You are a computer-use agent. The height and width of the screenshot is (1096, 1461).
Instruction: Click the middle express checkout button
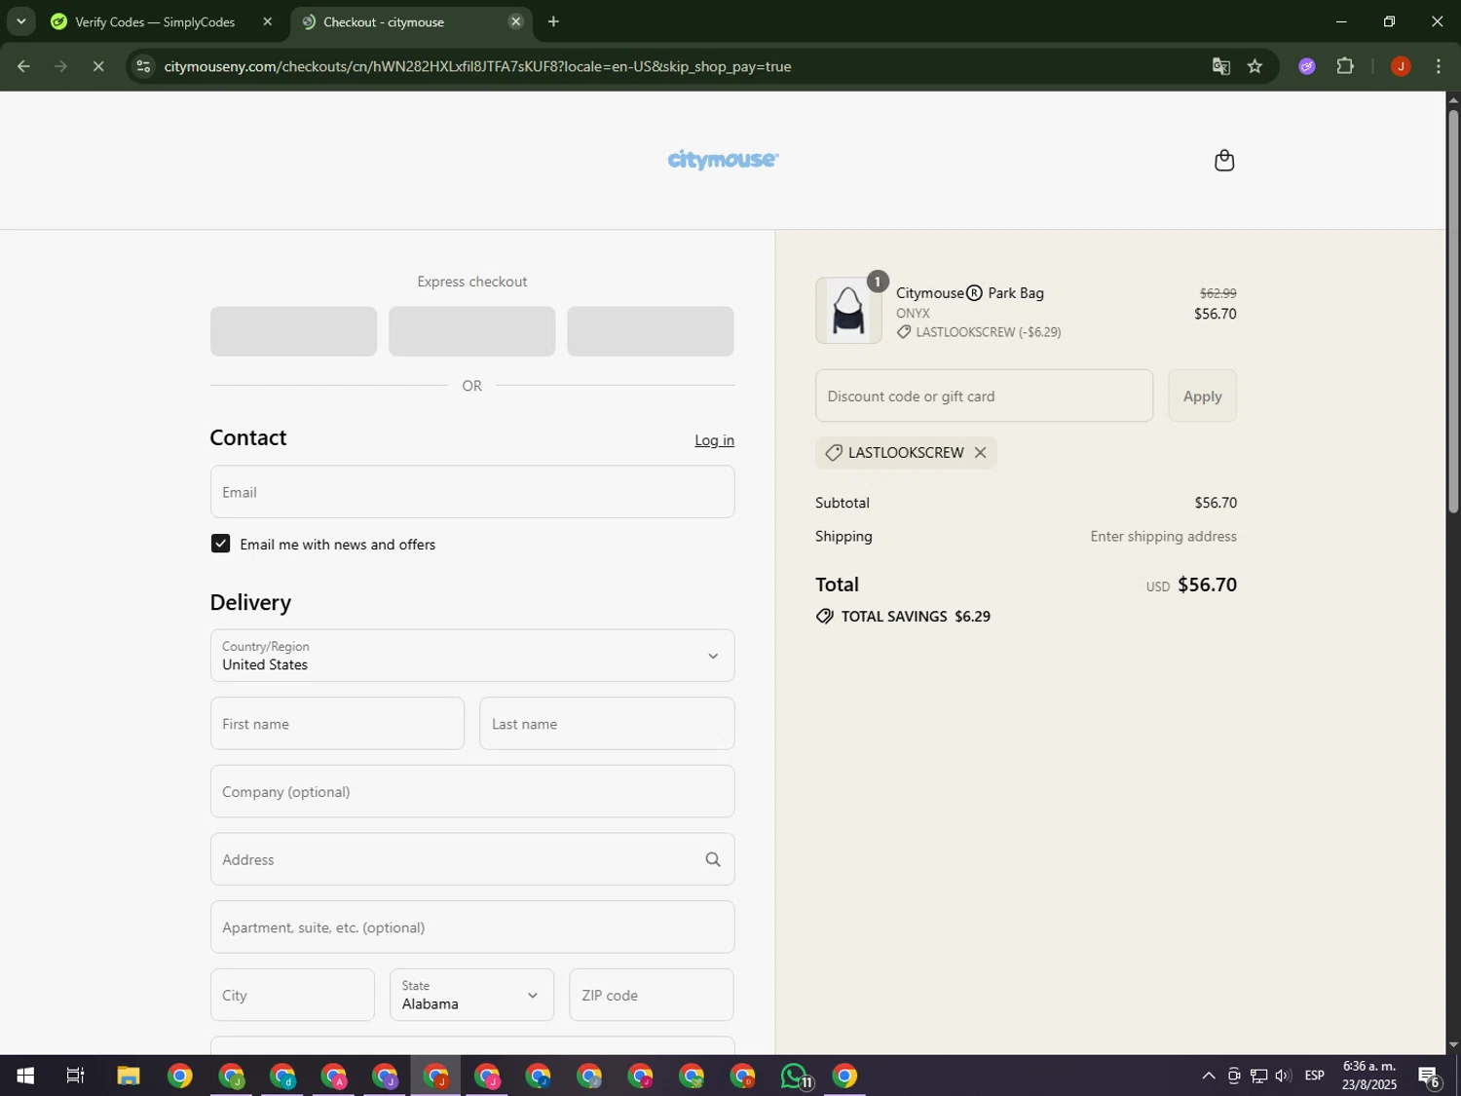click(471, 331)
